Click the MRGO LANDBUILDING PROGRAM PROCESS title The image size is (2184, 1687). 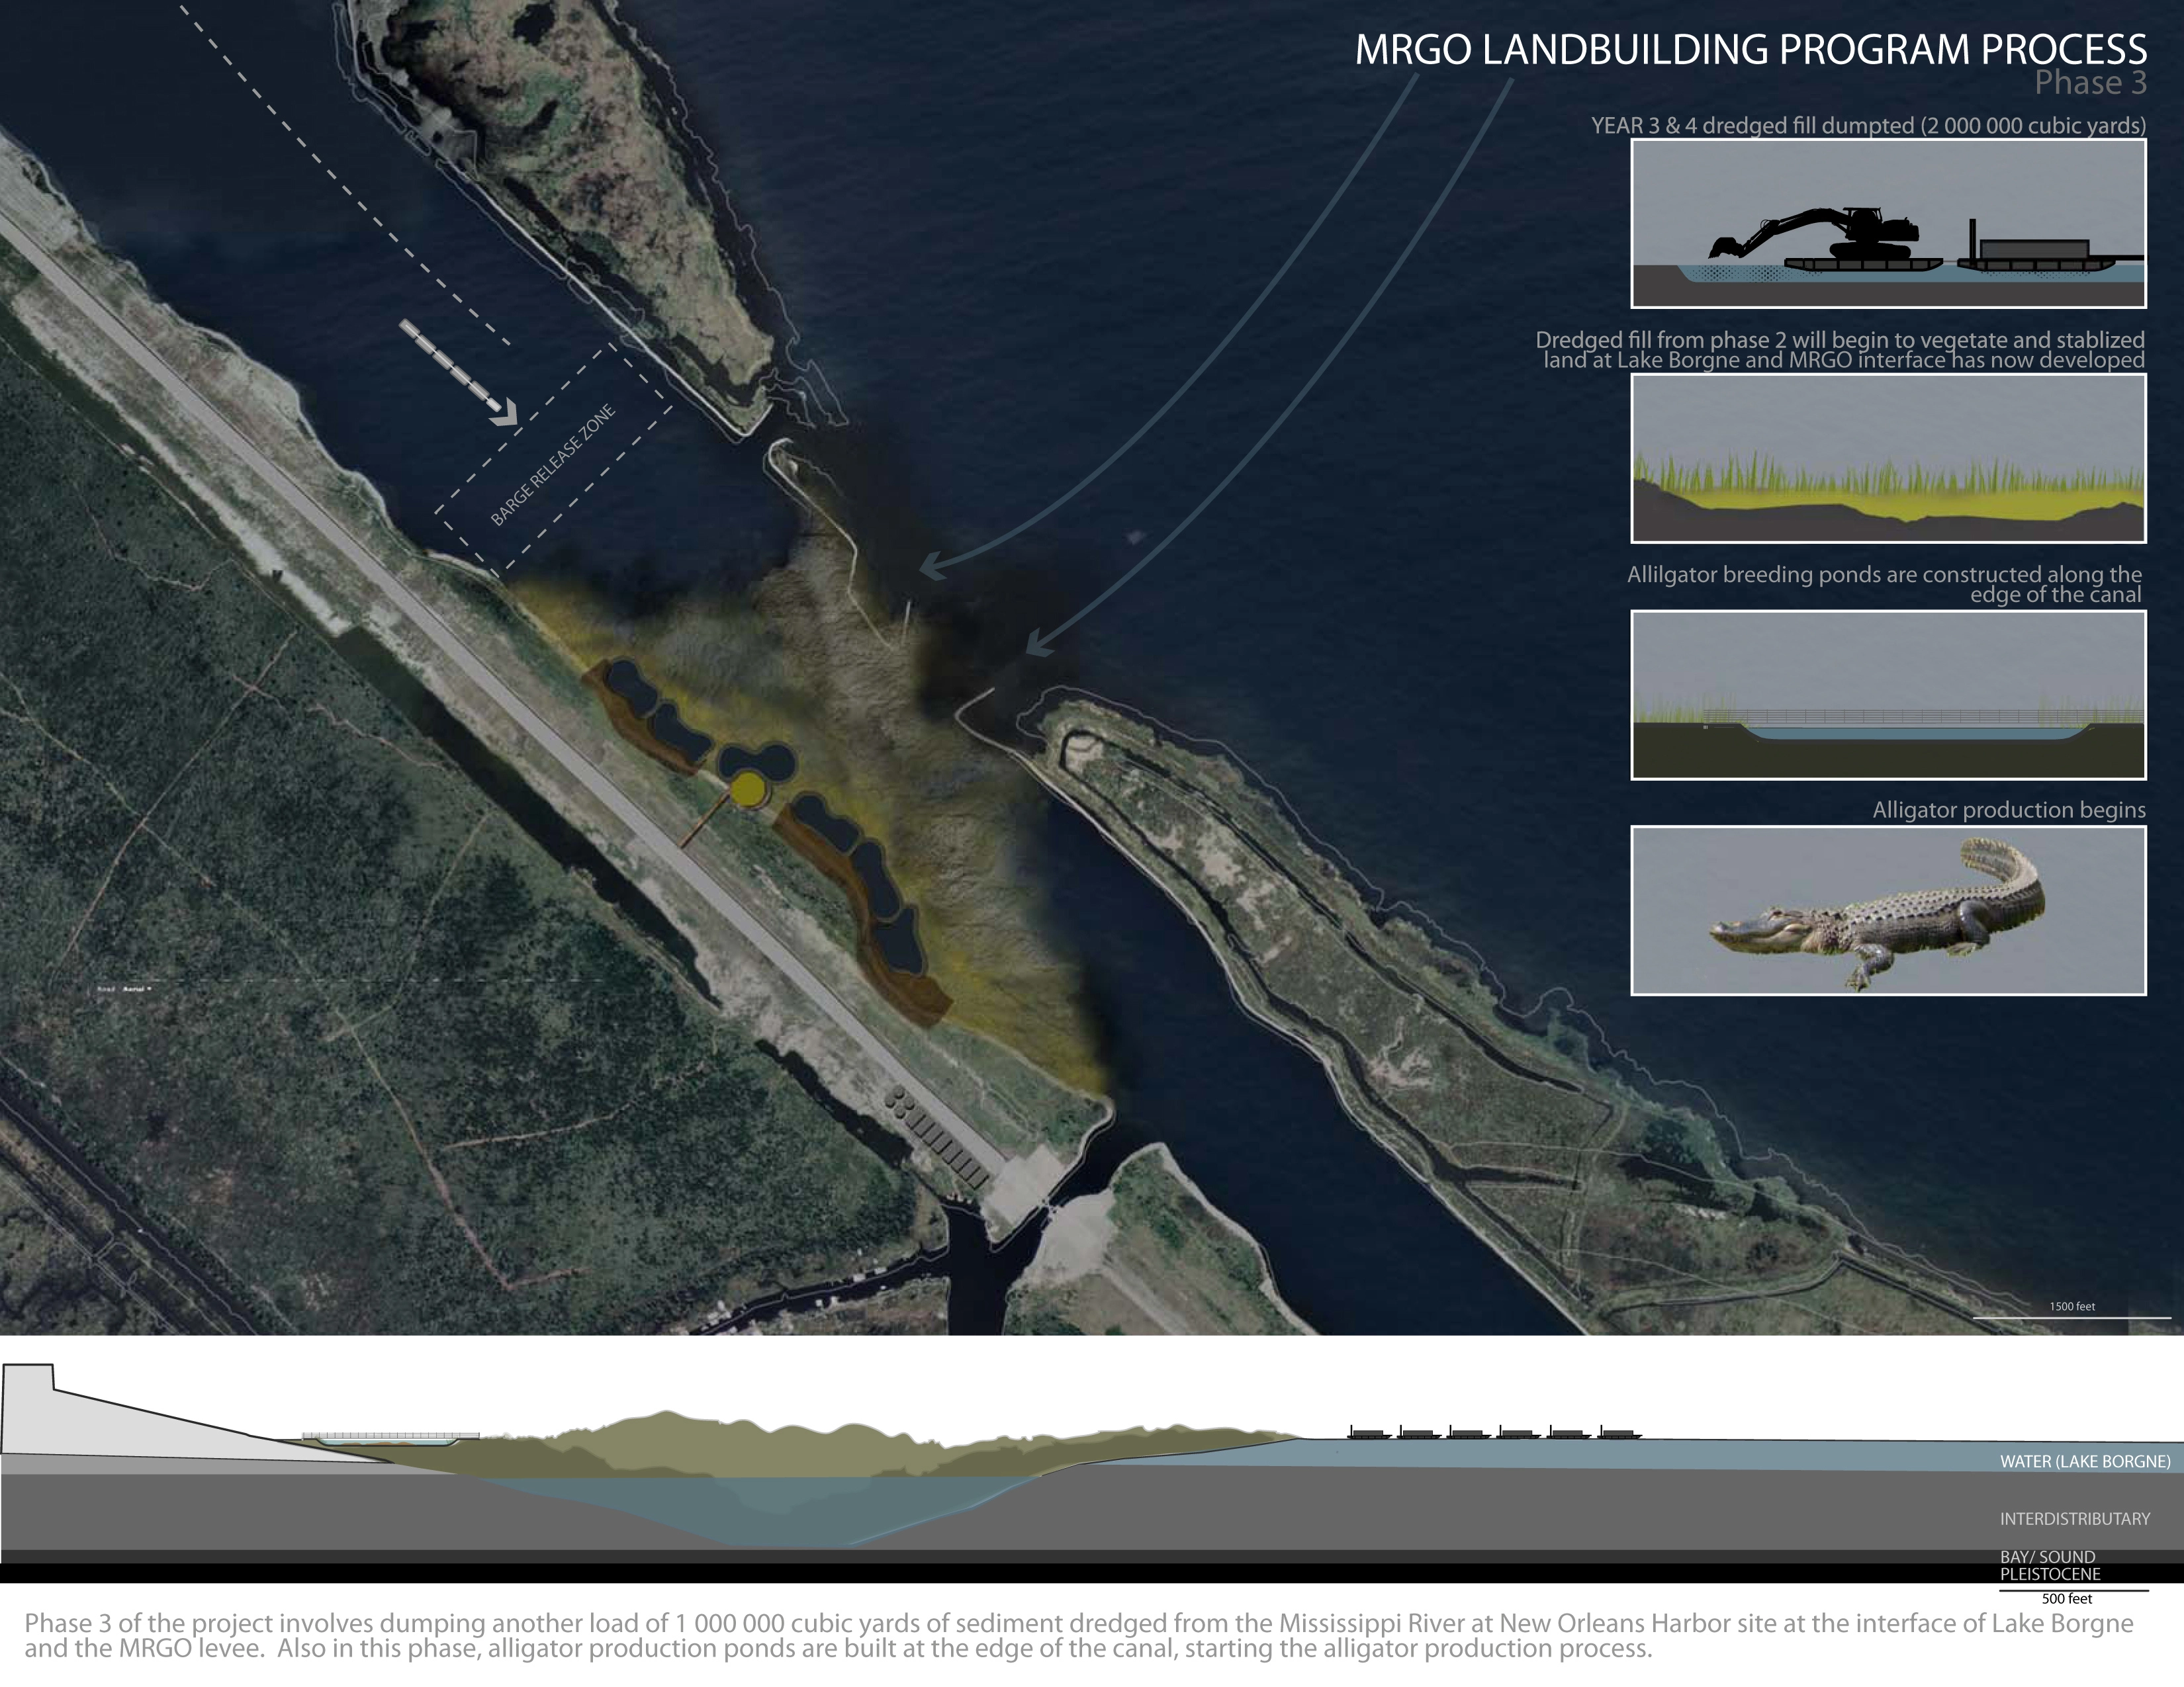1750,50
